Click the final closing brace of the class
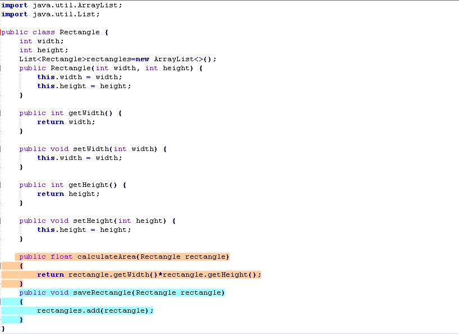This screenshot has width=459, height=334. 3,328
